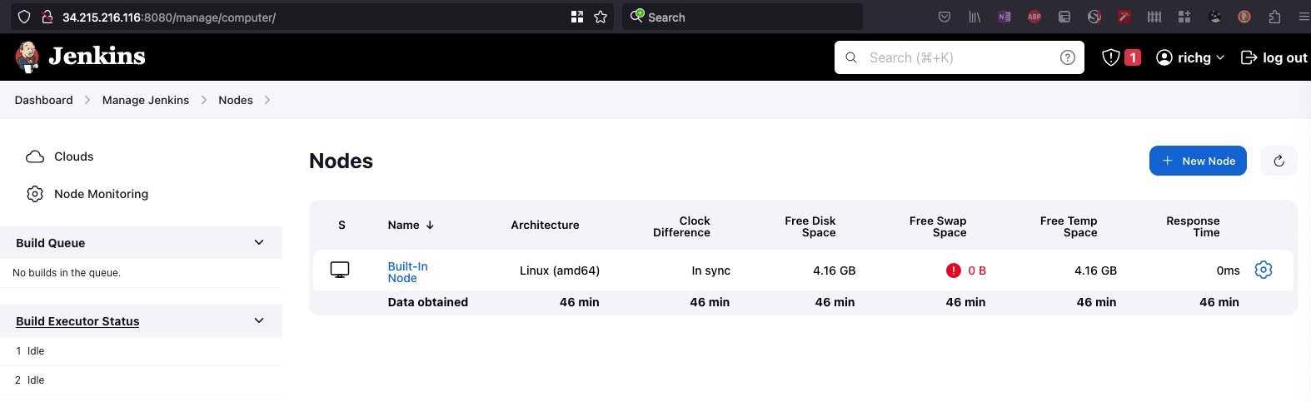Click the Built-In Node computer icon
This screenshot has height=402, width=1311.
point(340,270)
